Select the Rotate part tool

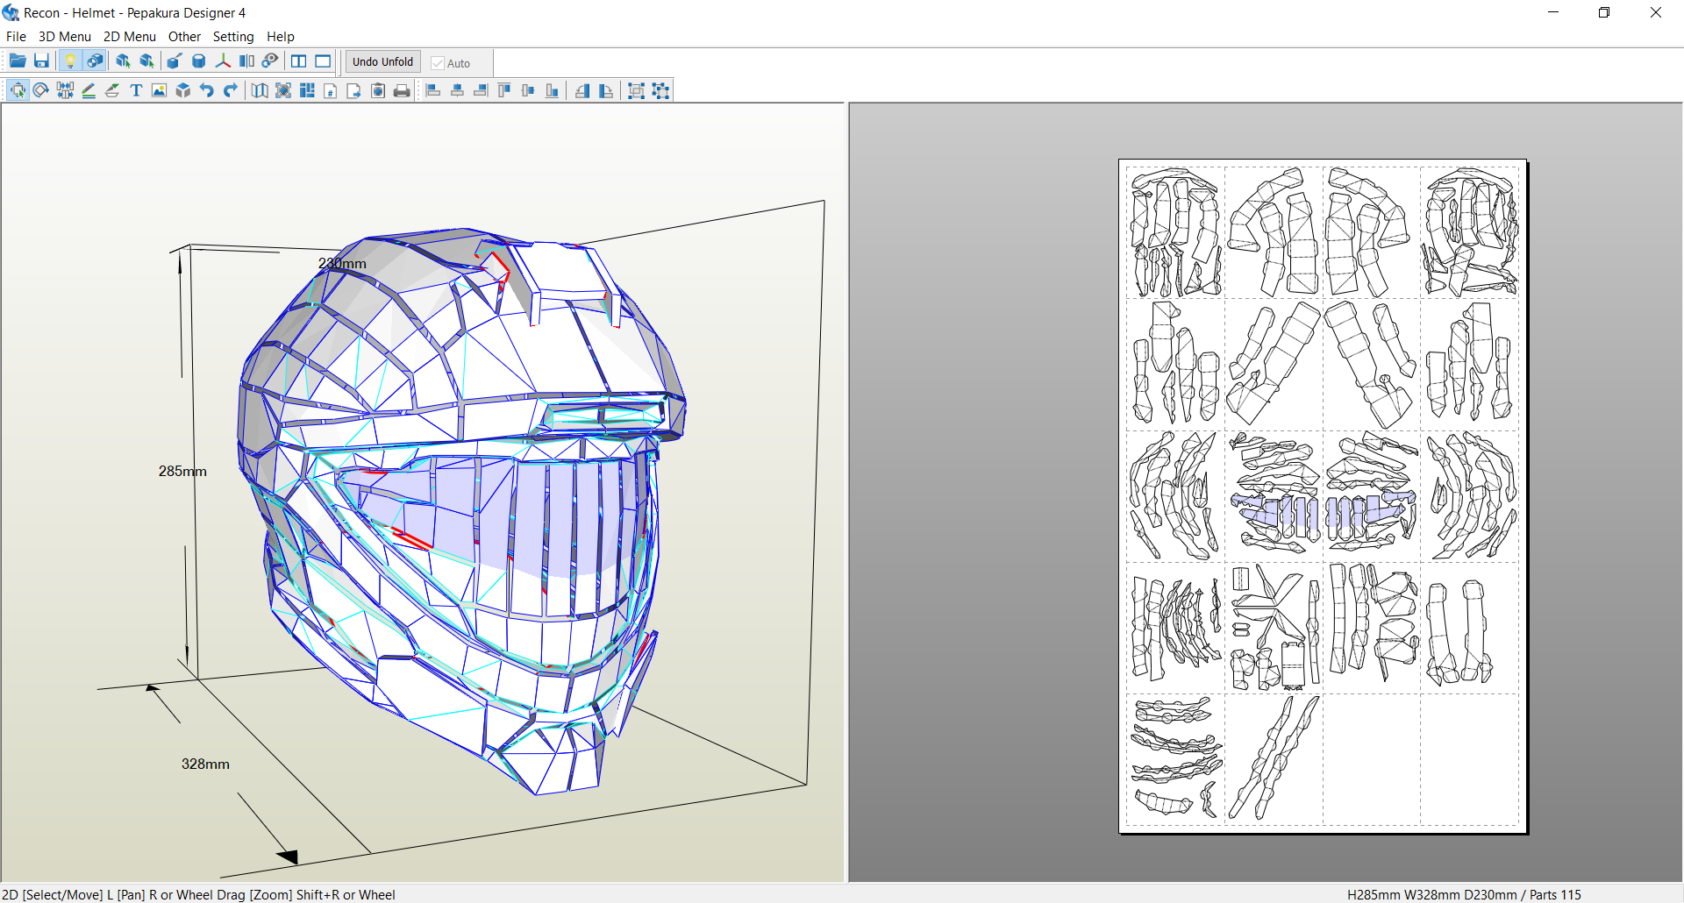click(41, 90)
